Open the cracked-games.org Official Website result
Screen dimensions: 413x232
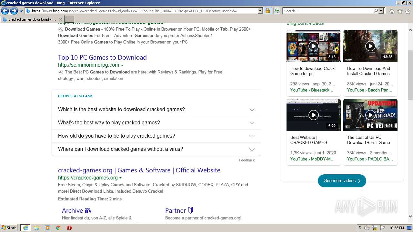click(x=139, y=170)
